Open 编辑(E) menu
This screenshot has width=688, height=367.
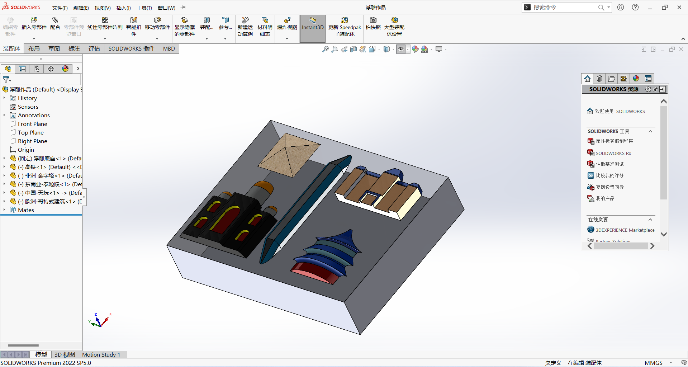(81, 8)
